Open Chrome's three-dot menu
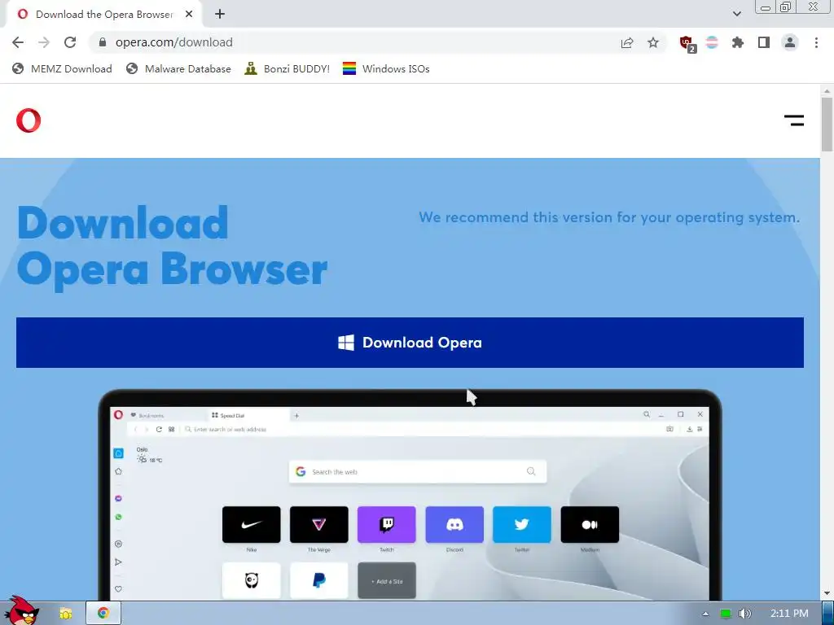834x625 pixels. pyautogui.click(x=816, y=42)
